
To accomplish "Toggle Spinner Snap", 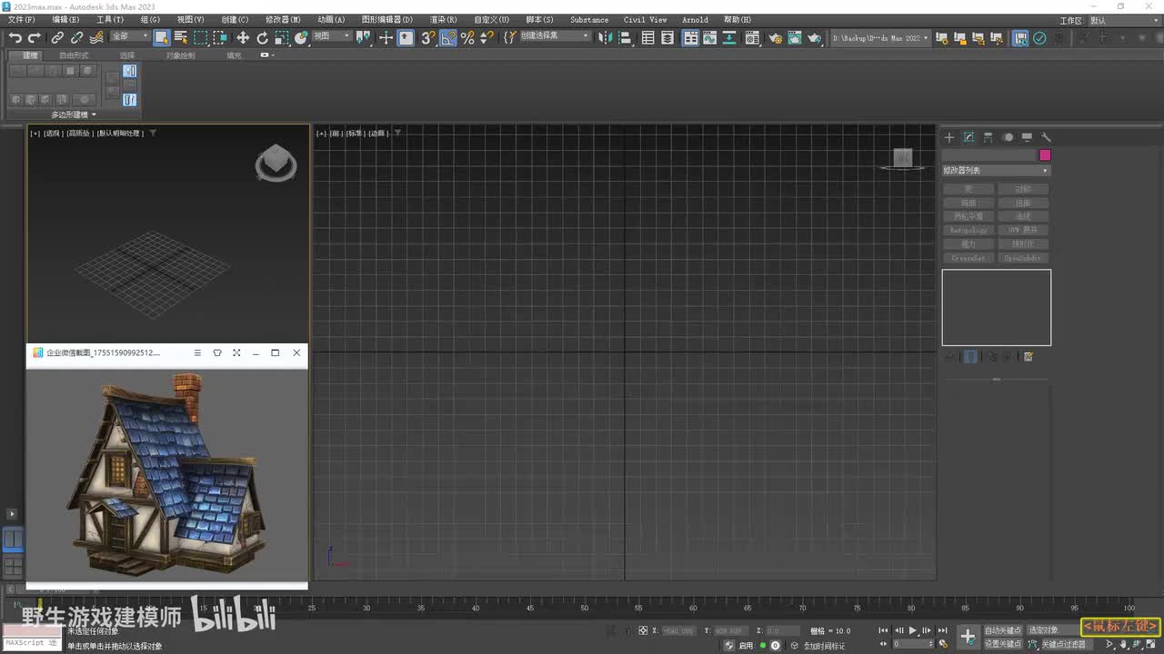I will [487, 38].
